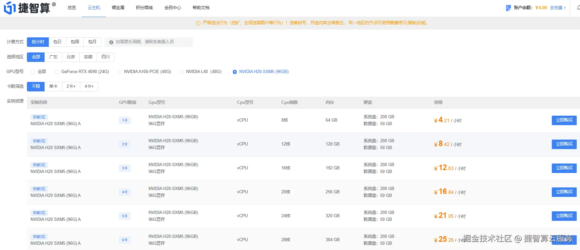This screenshot has width=580, height=250.
Task: Click the 硬盘 column header
Action: (x=368, y=103)
